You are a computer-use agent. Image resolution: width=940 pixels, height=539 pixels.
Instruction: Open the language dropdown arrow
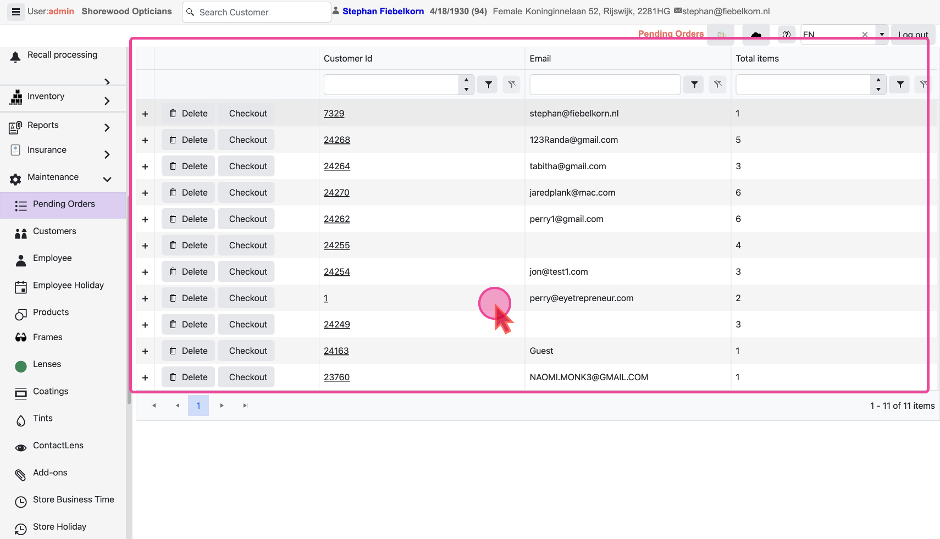click(882, 35)
